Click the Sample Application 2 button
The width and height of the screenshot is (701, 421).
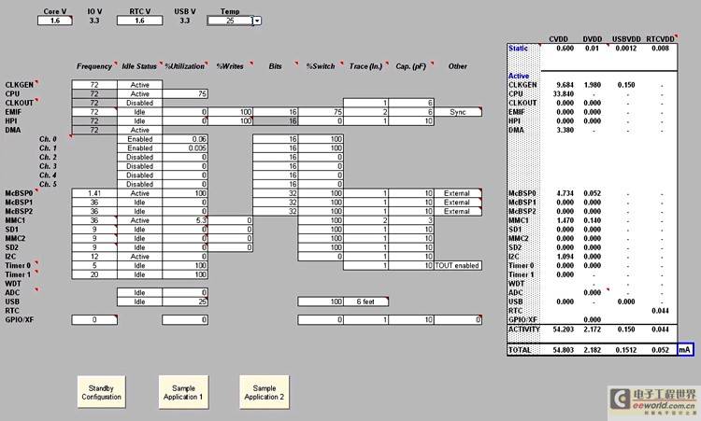coord(265,392)
